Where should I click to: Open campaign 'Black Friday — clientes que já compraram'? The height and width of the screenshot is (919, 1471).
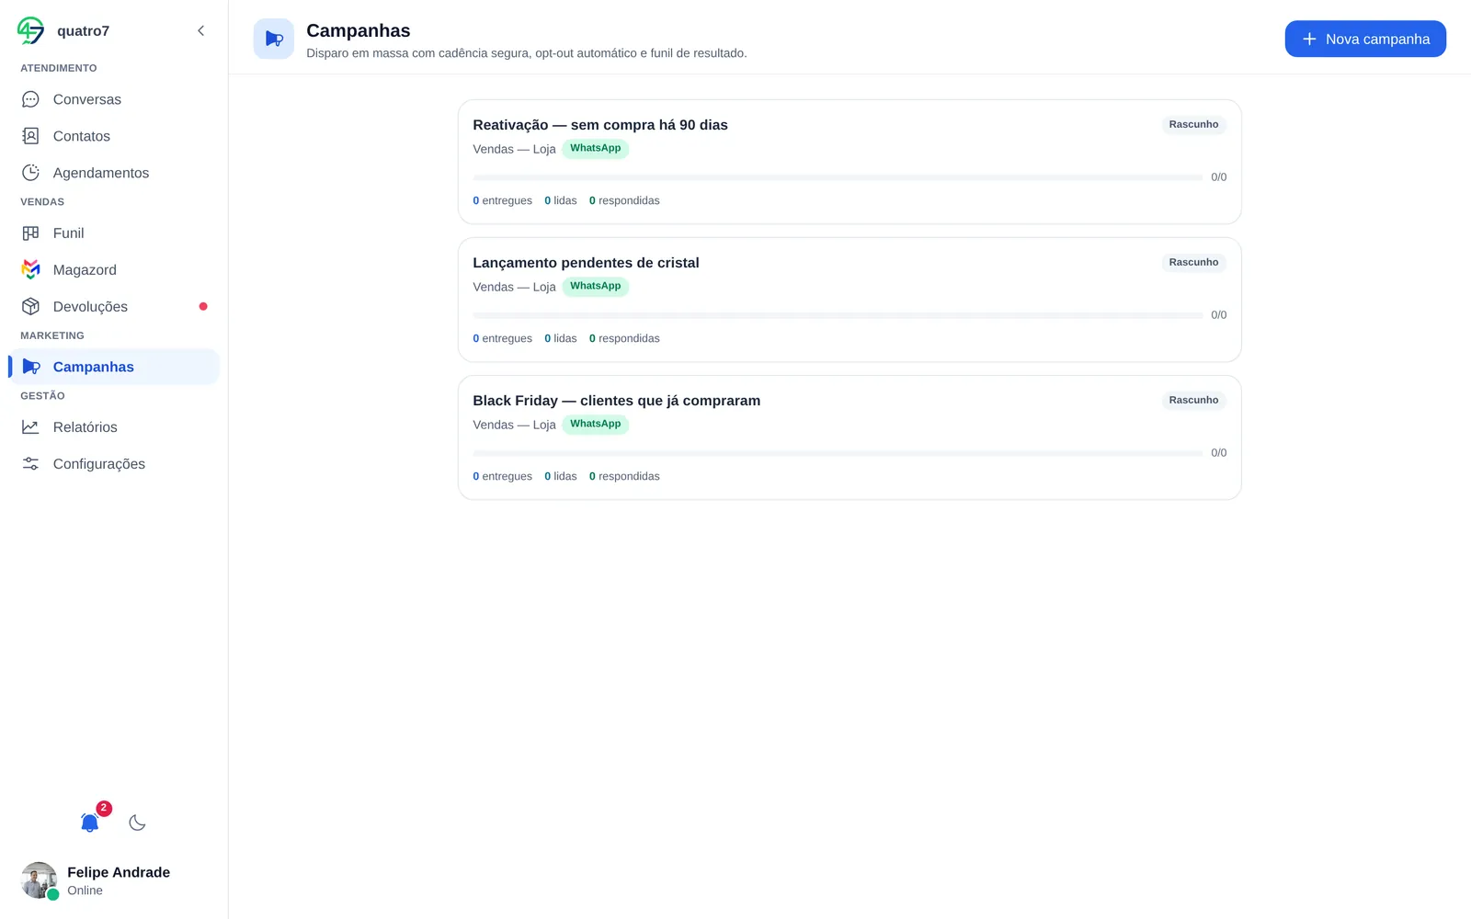coord(850,437)
